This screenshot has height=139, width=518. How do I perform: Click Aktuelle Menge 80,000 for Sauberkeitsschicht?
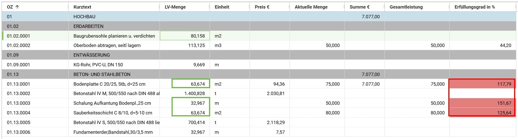coord(333,113)
